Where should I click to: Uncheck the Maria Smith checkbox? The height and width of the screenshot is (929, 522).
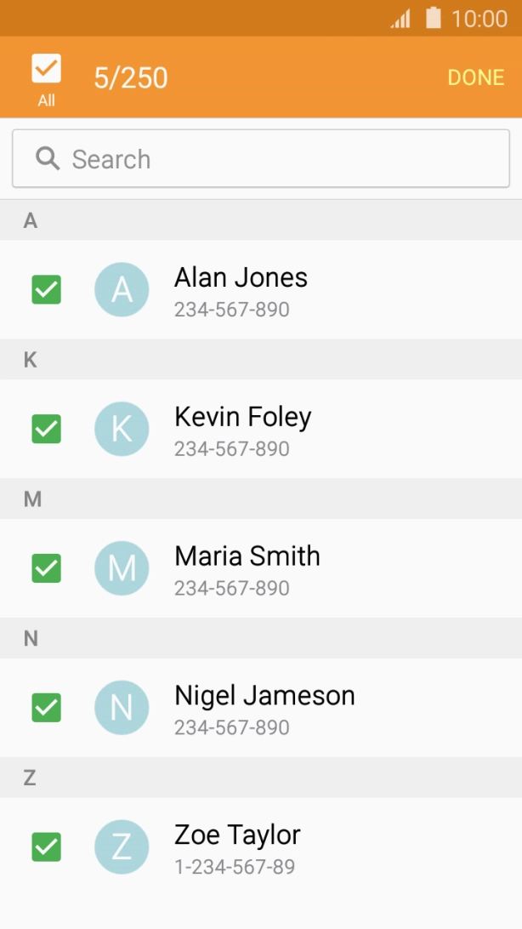point(46,568)
